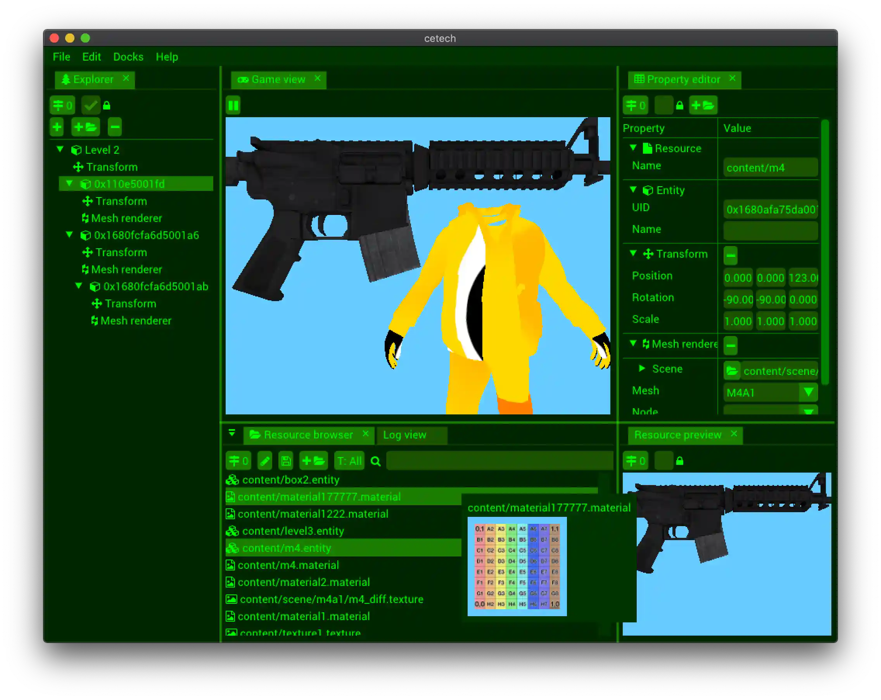881x700 pixels.
Task: Click the save icon in the Resource browser toolbar
Action: [x=286, y=461]
